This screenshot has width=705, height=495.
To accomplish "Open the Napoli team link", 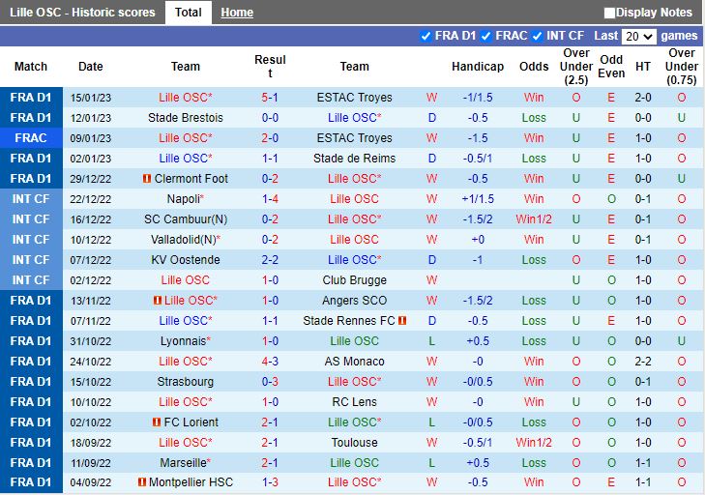I will [182, 199].
